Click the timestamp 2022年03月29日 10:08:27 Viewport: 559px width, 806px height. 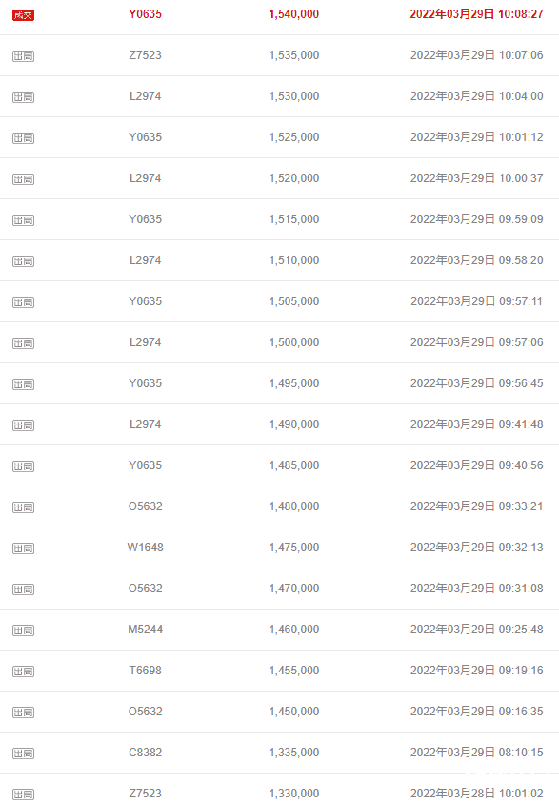coord(476,14)
